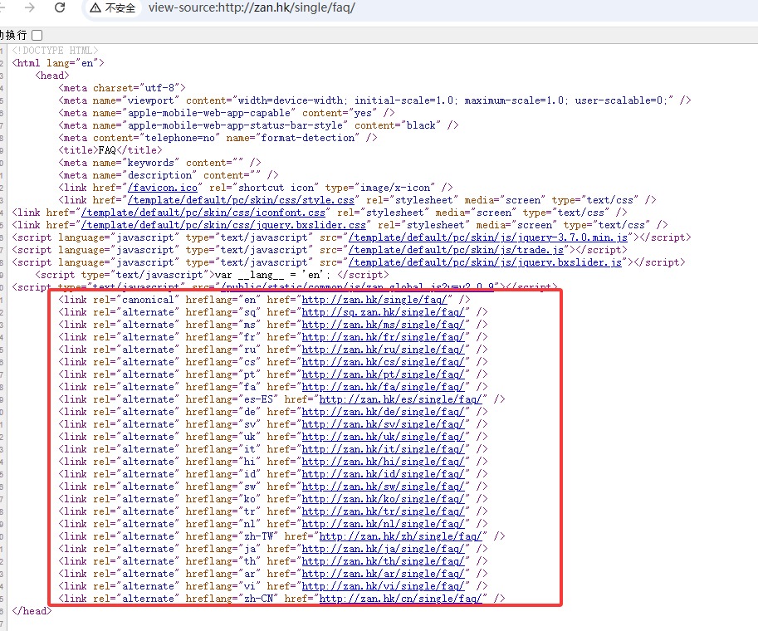Open the /uk/single/faq/ alternate link
Viewport: 758px width, 631px height.
(383, 437)
